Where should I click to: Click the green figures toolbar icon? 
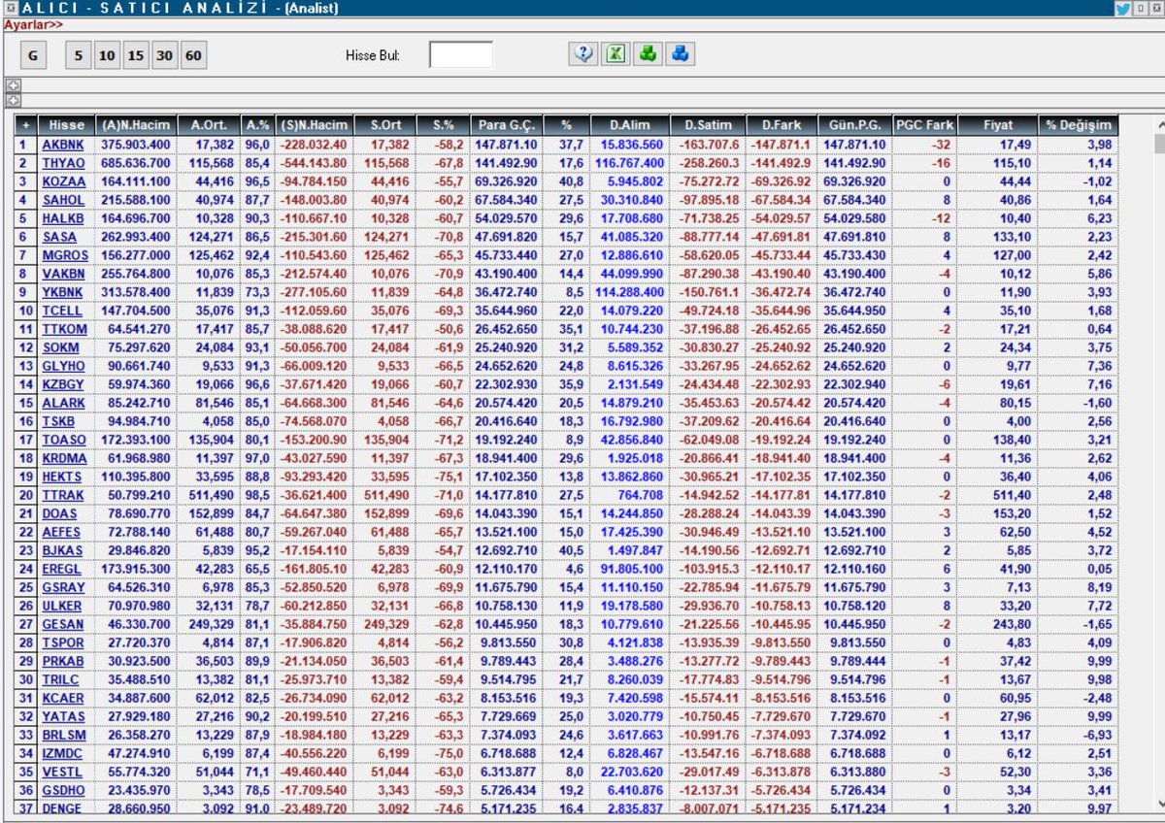coord(647,54)
